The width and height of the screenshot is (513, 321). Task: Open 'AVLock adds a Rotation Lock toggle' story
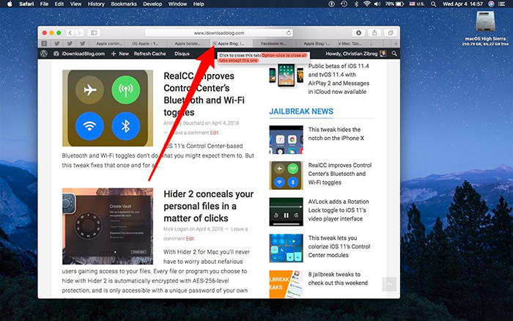pos(339,210)
